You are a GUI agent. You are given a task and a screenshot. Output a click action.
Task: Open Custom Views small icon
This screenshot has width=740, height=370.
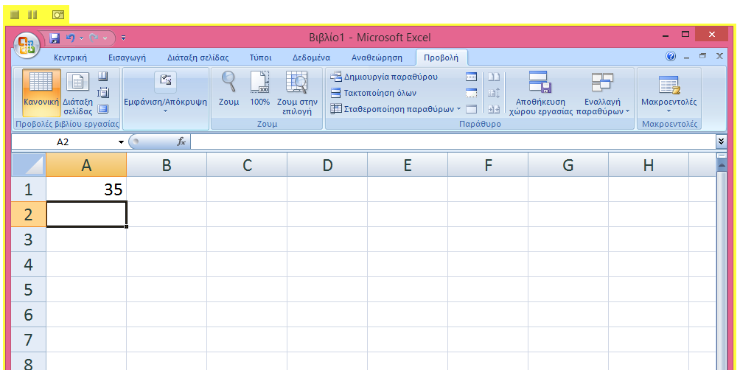click(102, 93)
